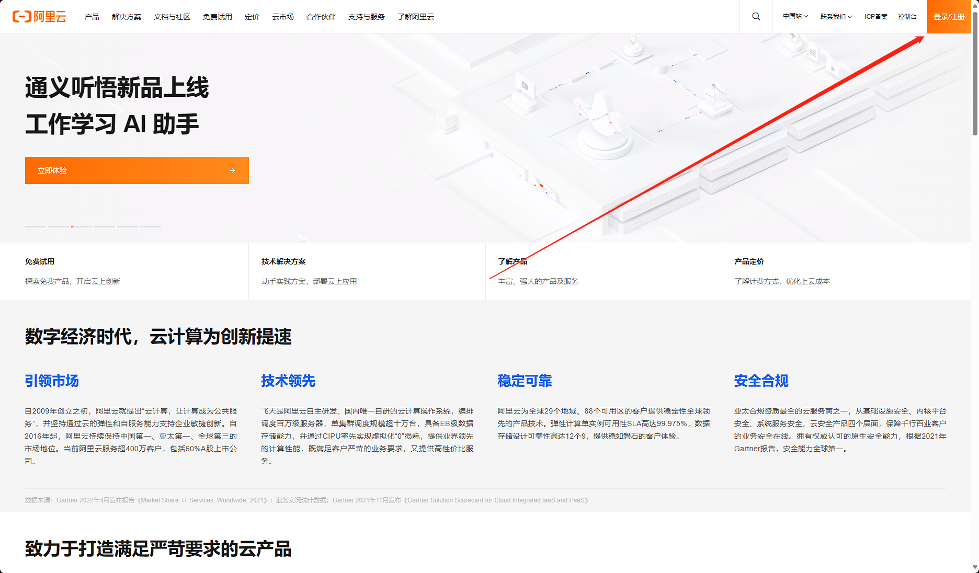Click the arrow icon on 立即体验 button

pyautogui.click(x=232, y=170)
